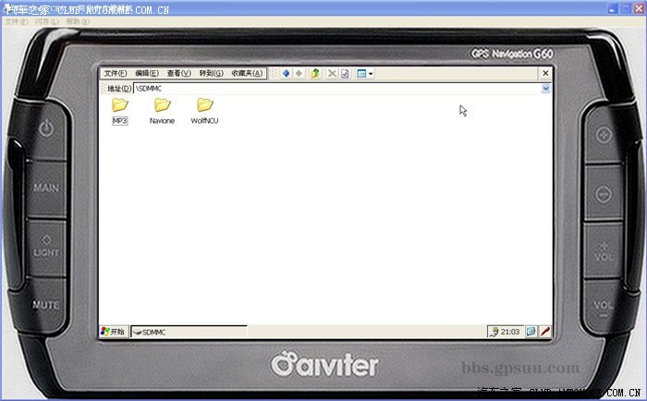
Task: Open the 收藏夹(A) favorites menu
Action: (x=247, y=73)
